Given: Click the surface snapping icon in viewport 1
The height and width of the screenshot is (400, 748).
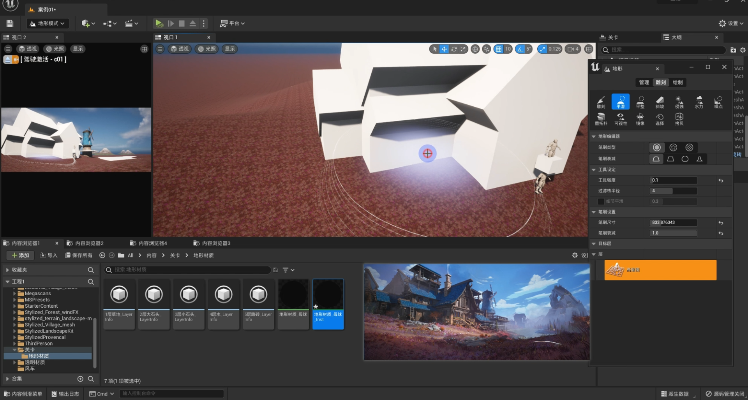Looking at the screenshot, I should (486, 49).
